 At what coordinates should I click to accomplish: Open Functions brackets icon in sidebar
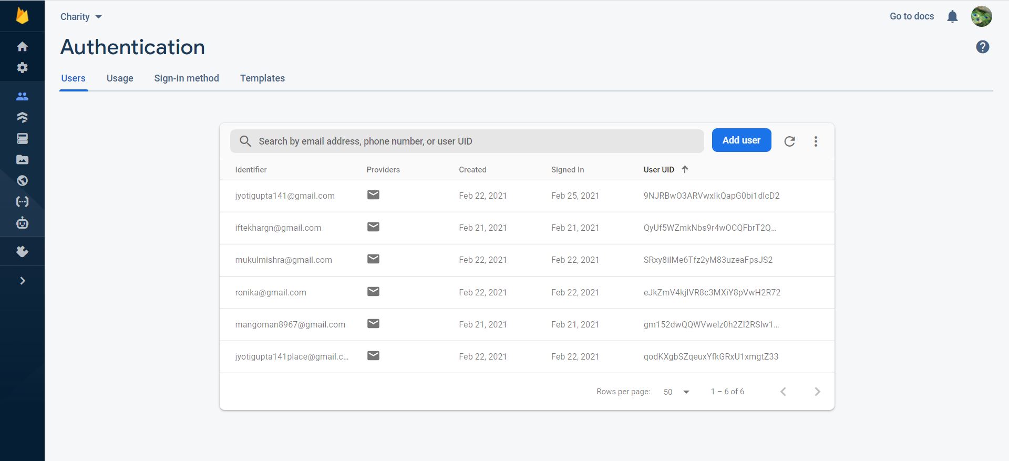click(22, 202)
